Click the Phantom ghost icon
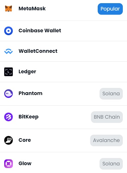 pyautogui.click(x=8, y=94)
